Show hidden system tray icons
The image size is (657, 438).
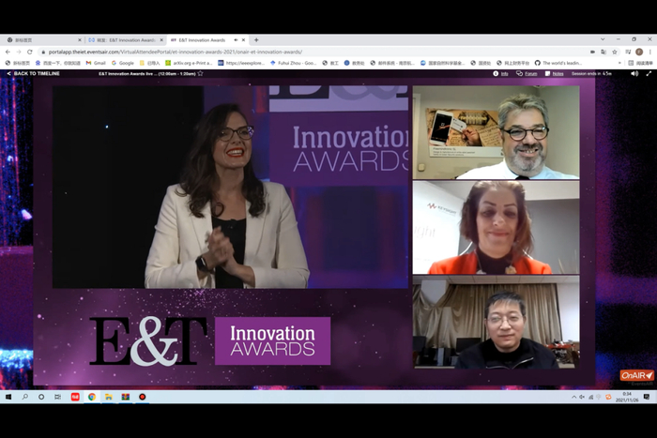(573, 397)
